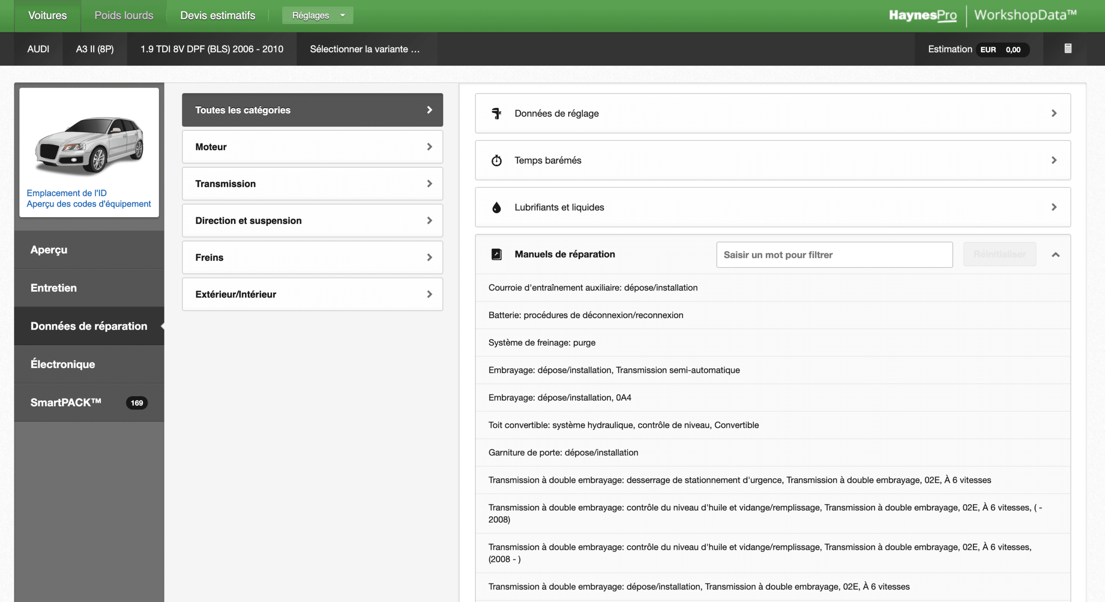
Task: Open Système de freinage: purge manual
Action: [542, 342]
